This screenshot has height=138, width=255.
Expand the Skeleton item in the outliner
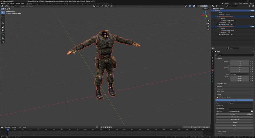[216, 14]
